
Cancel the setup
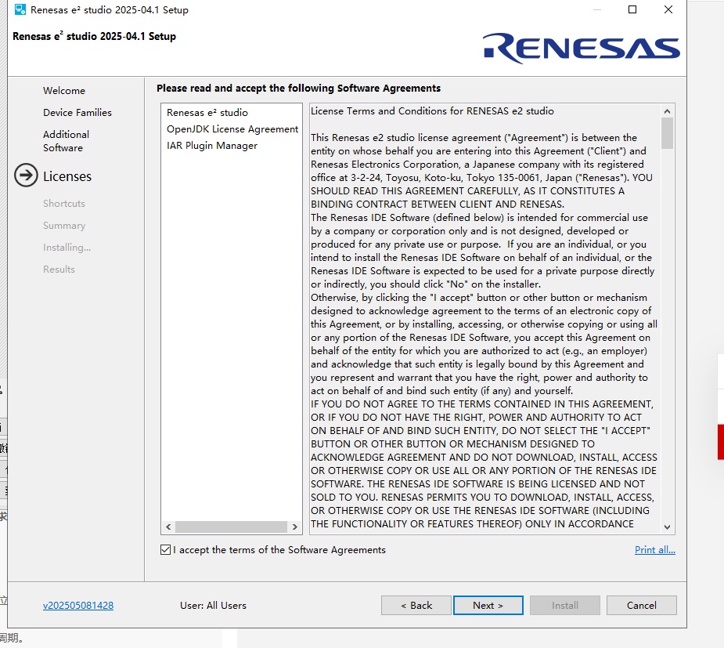click(641, 606)
